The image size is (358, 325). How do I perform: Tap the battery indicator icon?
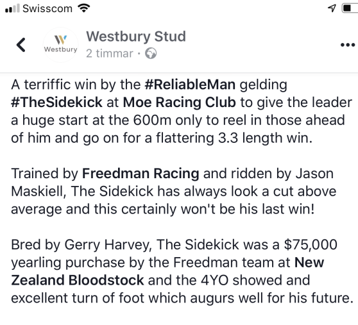tap(350, 8)
